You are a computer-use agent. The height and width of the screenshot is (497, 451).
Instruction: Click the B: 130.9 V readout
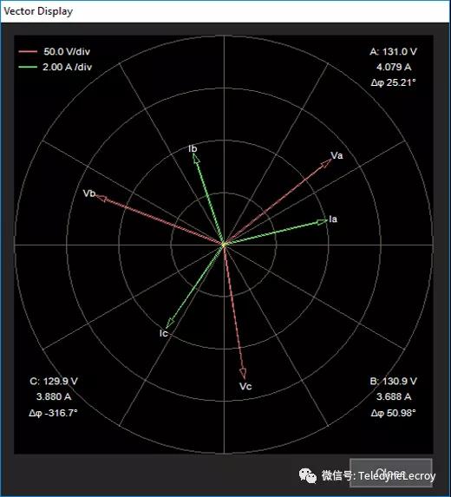pyautogui.click(x=393, y=381)
